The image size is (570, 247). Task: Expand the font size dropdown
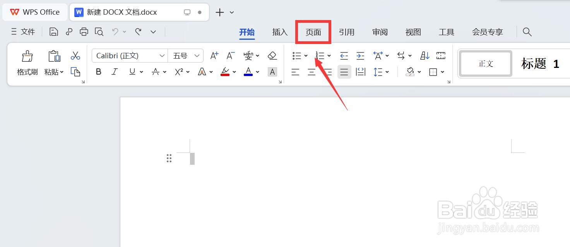pyautogui.click(x=198, y=55)
